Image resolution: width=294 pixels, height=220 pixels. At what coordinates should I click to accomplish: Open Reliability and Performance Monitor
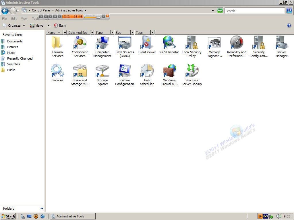click(237, 47)
